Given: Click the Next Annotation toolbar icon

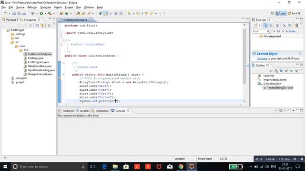Looking at the screenshot, I should pyautogui.click(x=129, y=13).
